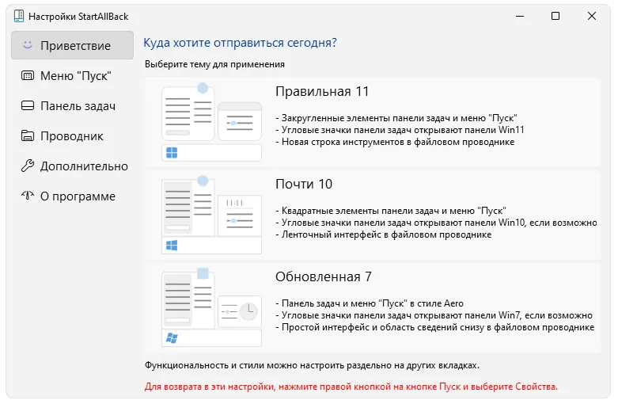
Task: Click line Закругленные элементы панели задач
Action: pyautogui.click(x=396, y=118)
